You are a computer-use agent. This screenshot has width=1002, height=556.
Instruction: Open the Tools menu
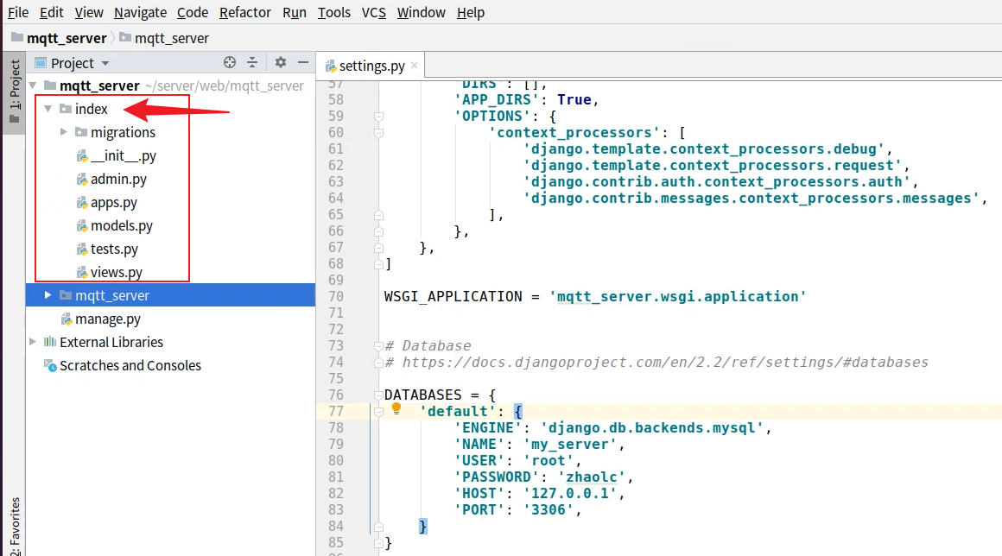click(333, 12)
